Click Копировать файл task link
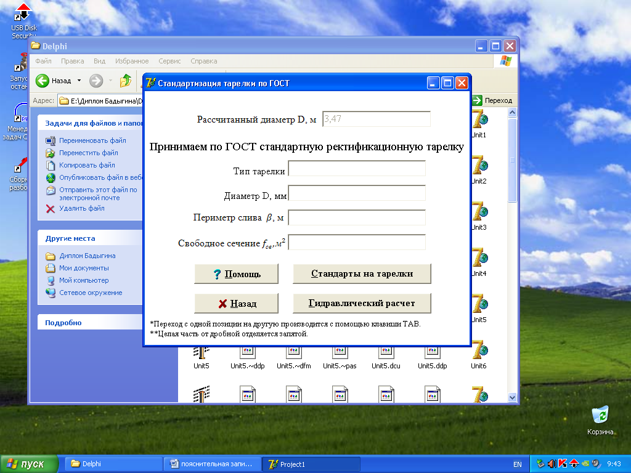The height and width of the screenshot is (473, 631). click(87, 165)
